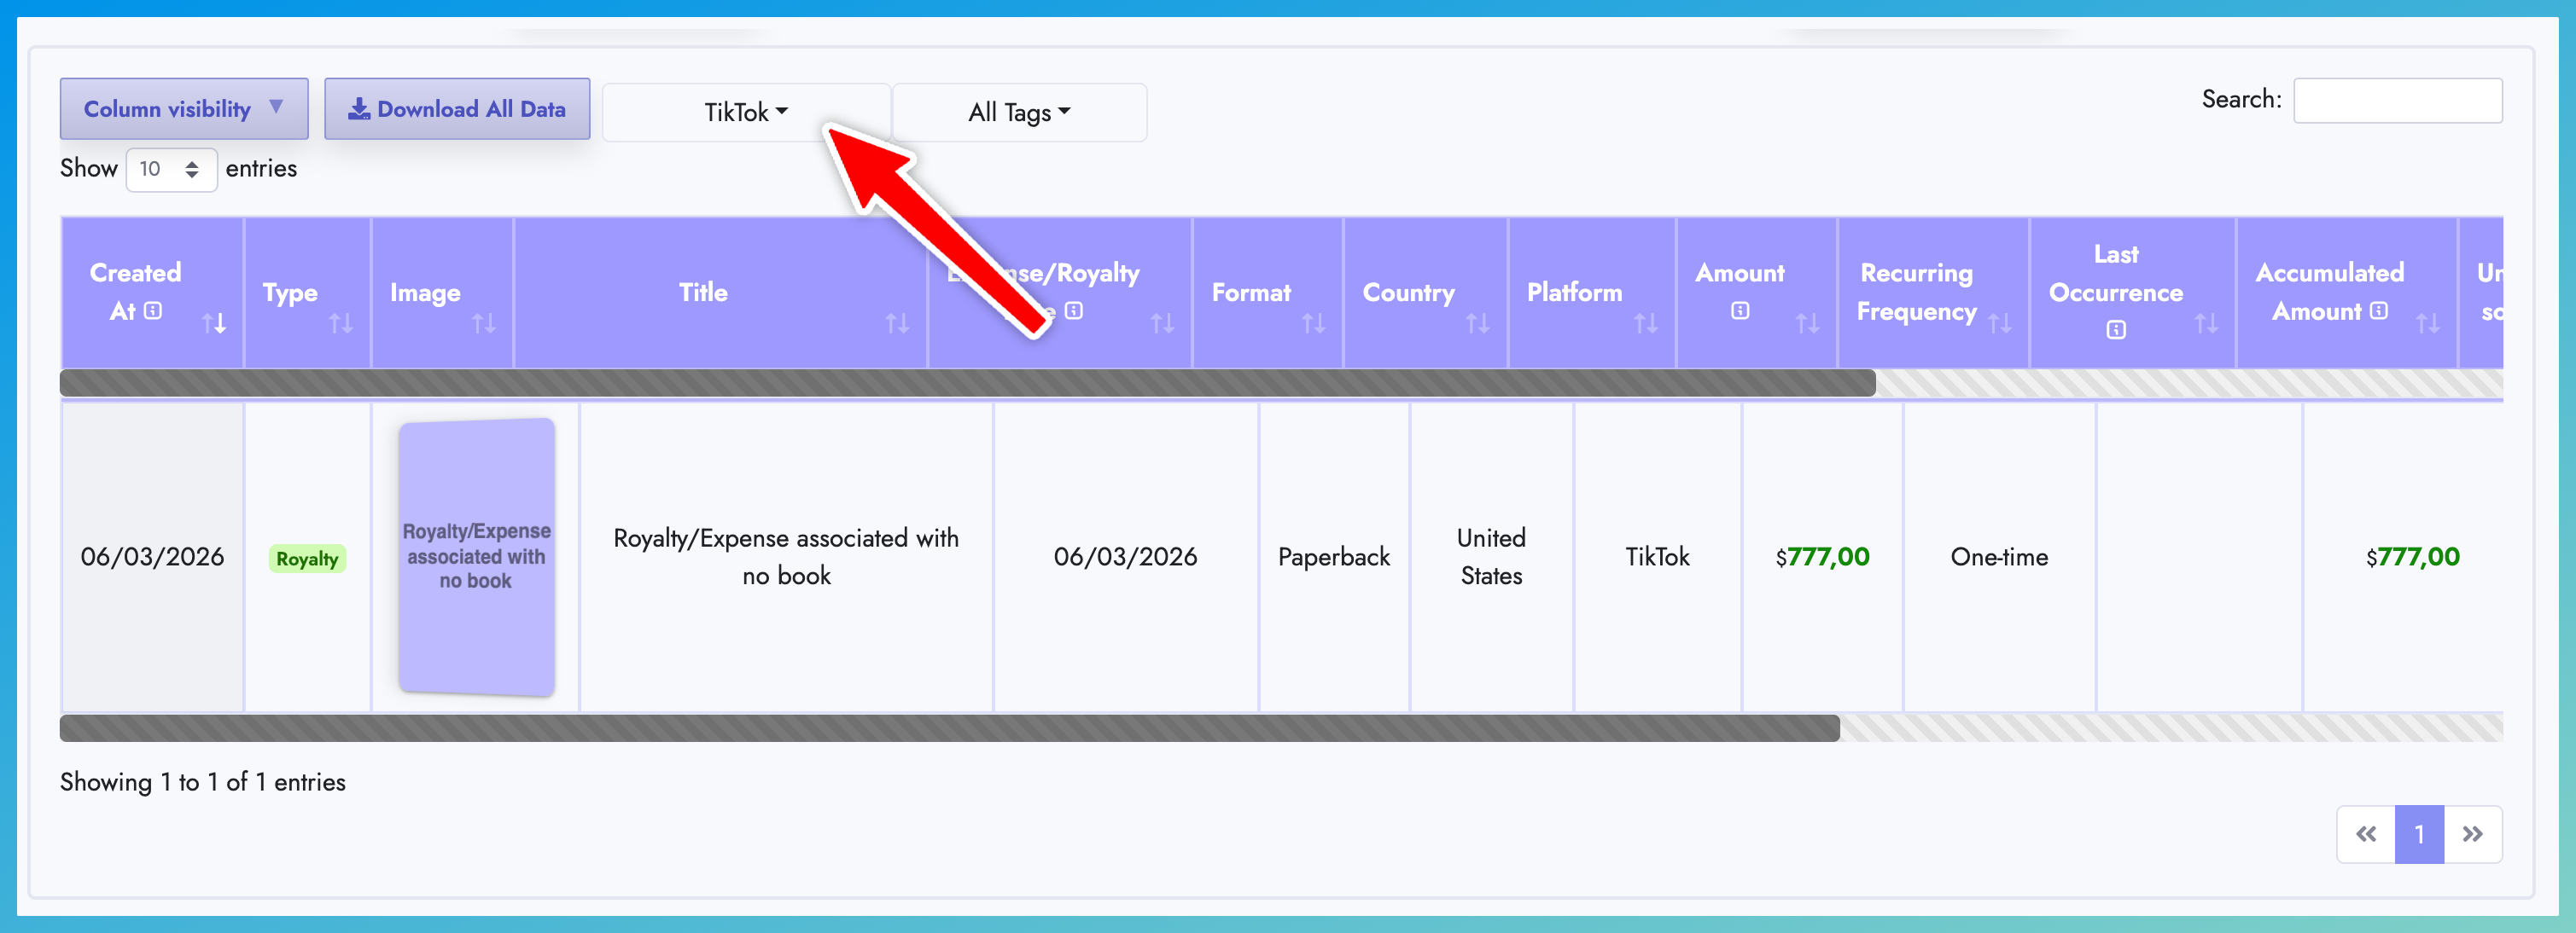The width and height of the screenshot is (2576, 933).
Task: Click the Type column sort arrows
Action: point(341,322)
